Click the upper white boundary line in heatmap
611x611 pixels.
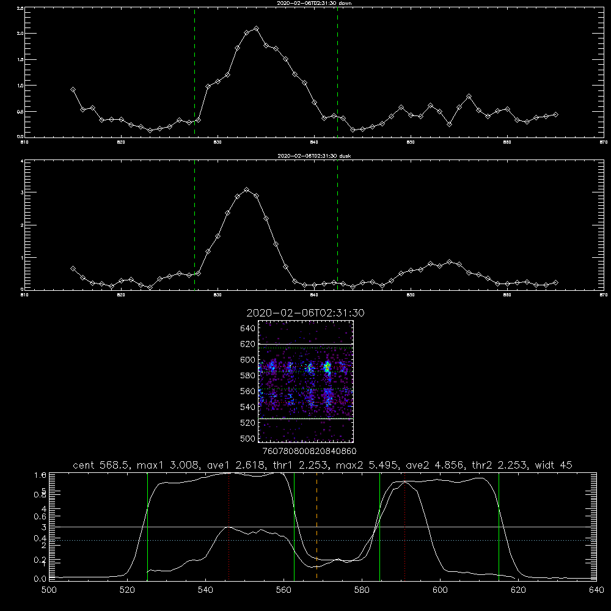305,344
